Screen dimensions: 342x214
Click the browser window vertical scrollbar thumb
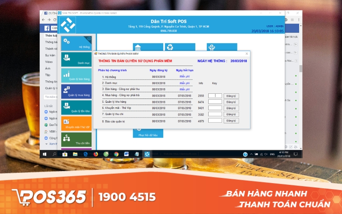[301, 68]
